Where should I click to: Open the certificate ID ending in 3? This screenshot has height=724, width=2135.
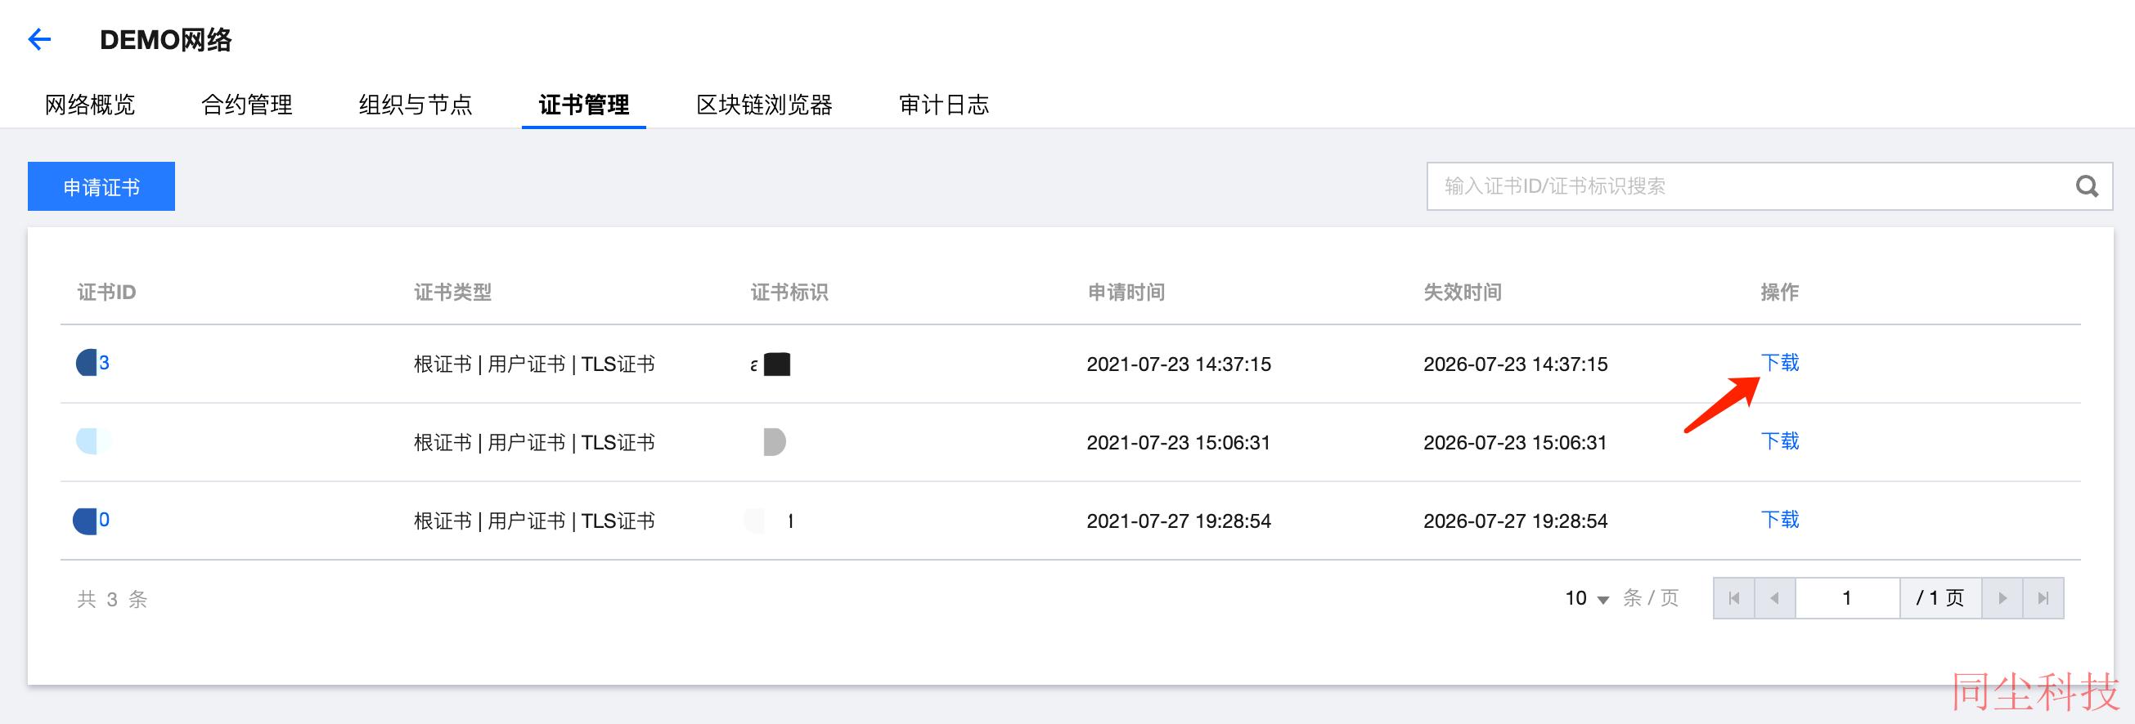tap(92, 363)
